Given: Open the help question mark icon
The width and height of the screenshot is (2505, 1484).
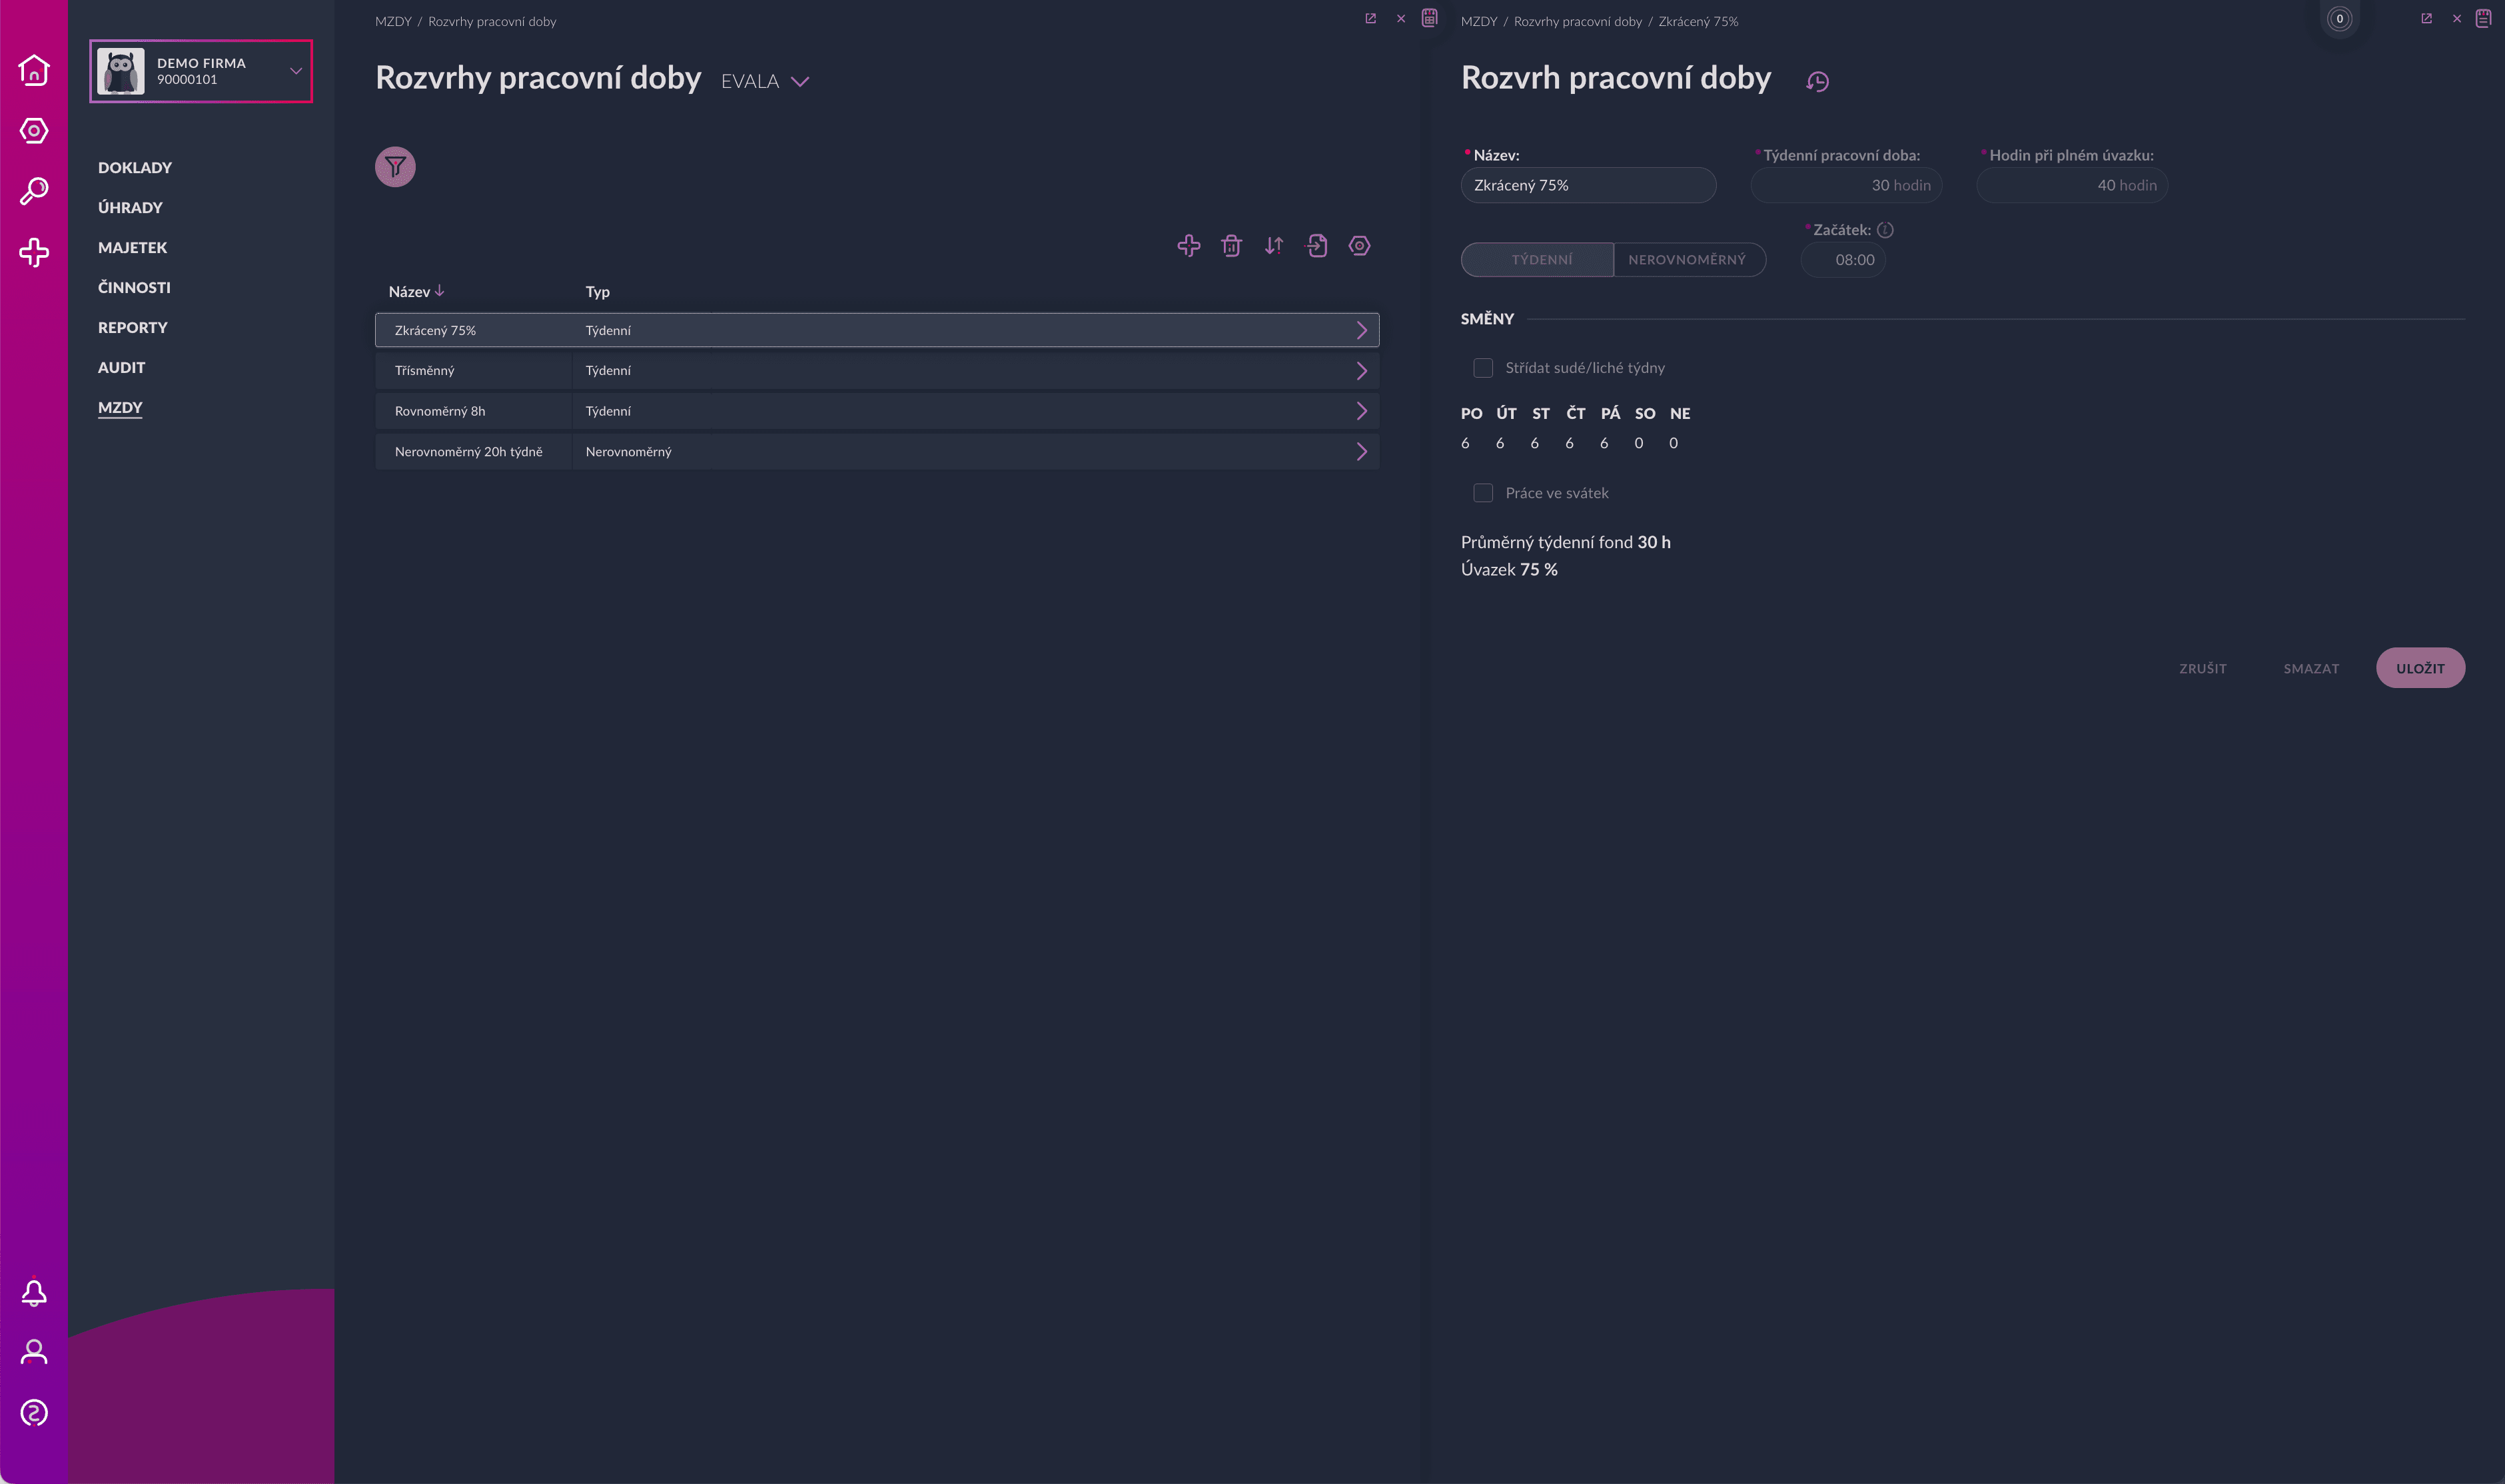Looking at the screenshot, I should click(34, 1413).
